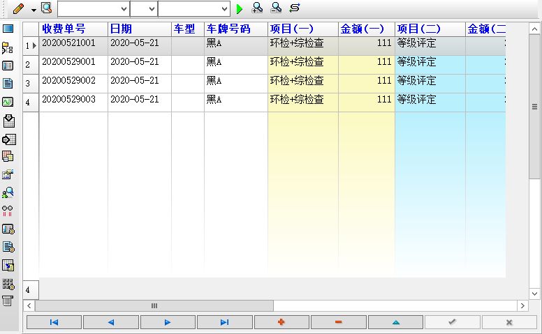This screenshot has width=542, height=334.
Task: Click 黑A plate in row 20200529003
Action: tap(236, 102)
